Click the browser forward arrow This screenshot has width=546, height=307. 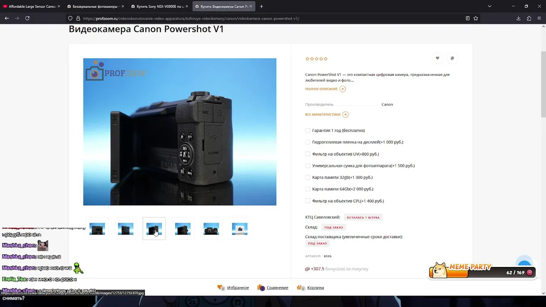pos(17,18)
